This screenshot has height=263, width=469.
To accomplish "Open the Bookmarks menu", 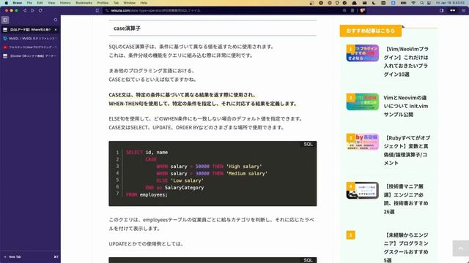I will [84, 3].
